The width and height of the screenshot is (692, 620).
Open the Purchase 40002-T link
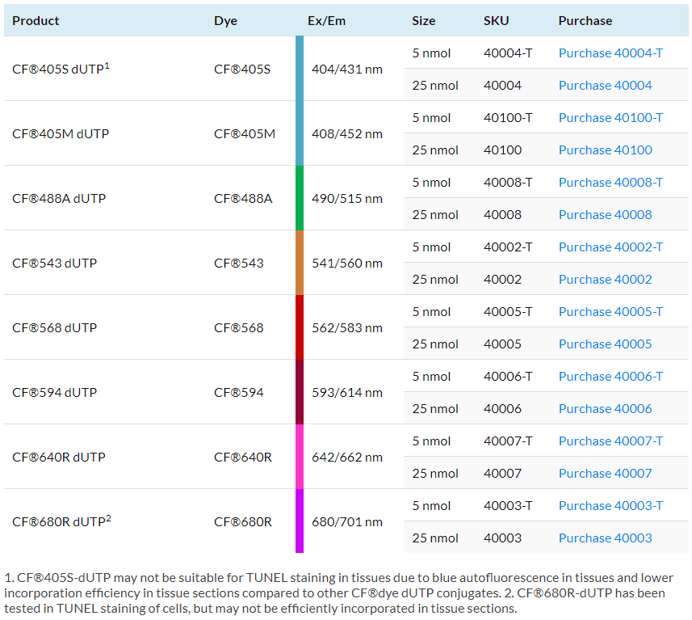pyautogui.click(x=610, y=247)
